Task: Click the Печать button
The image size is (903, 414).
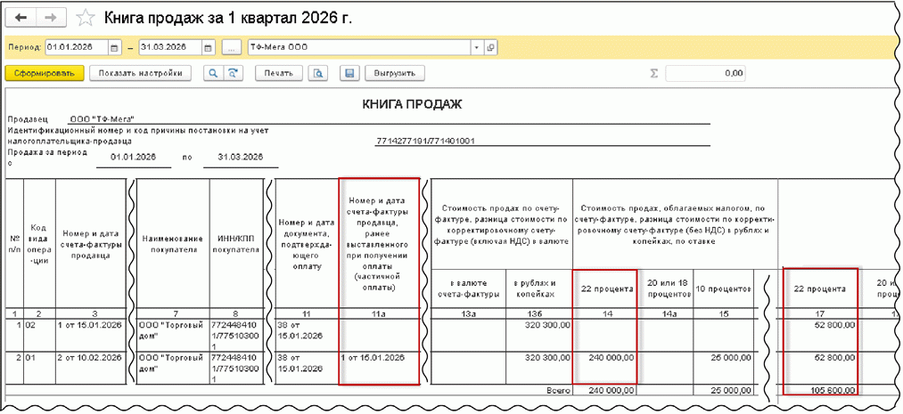Action: coord(278,73)
